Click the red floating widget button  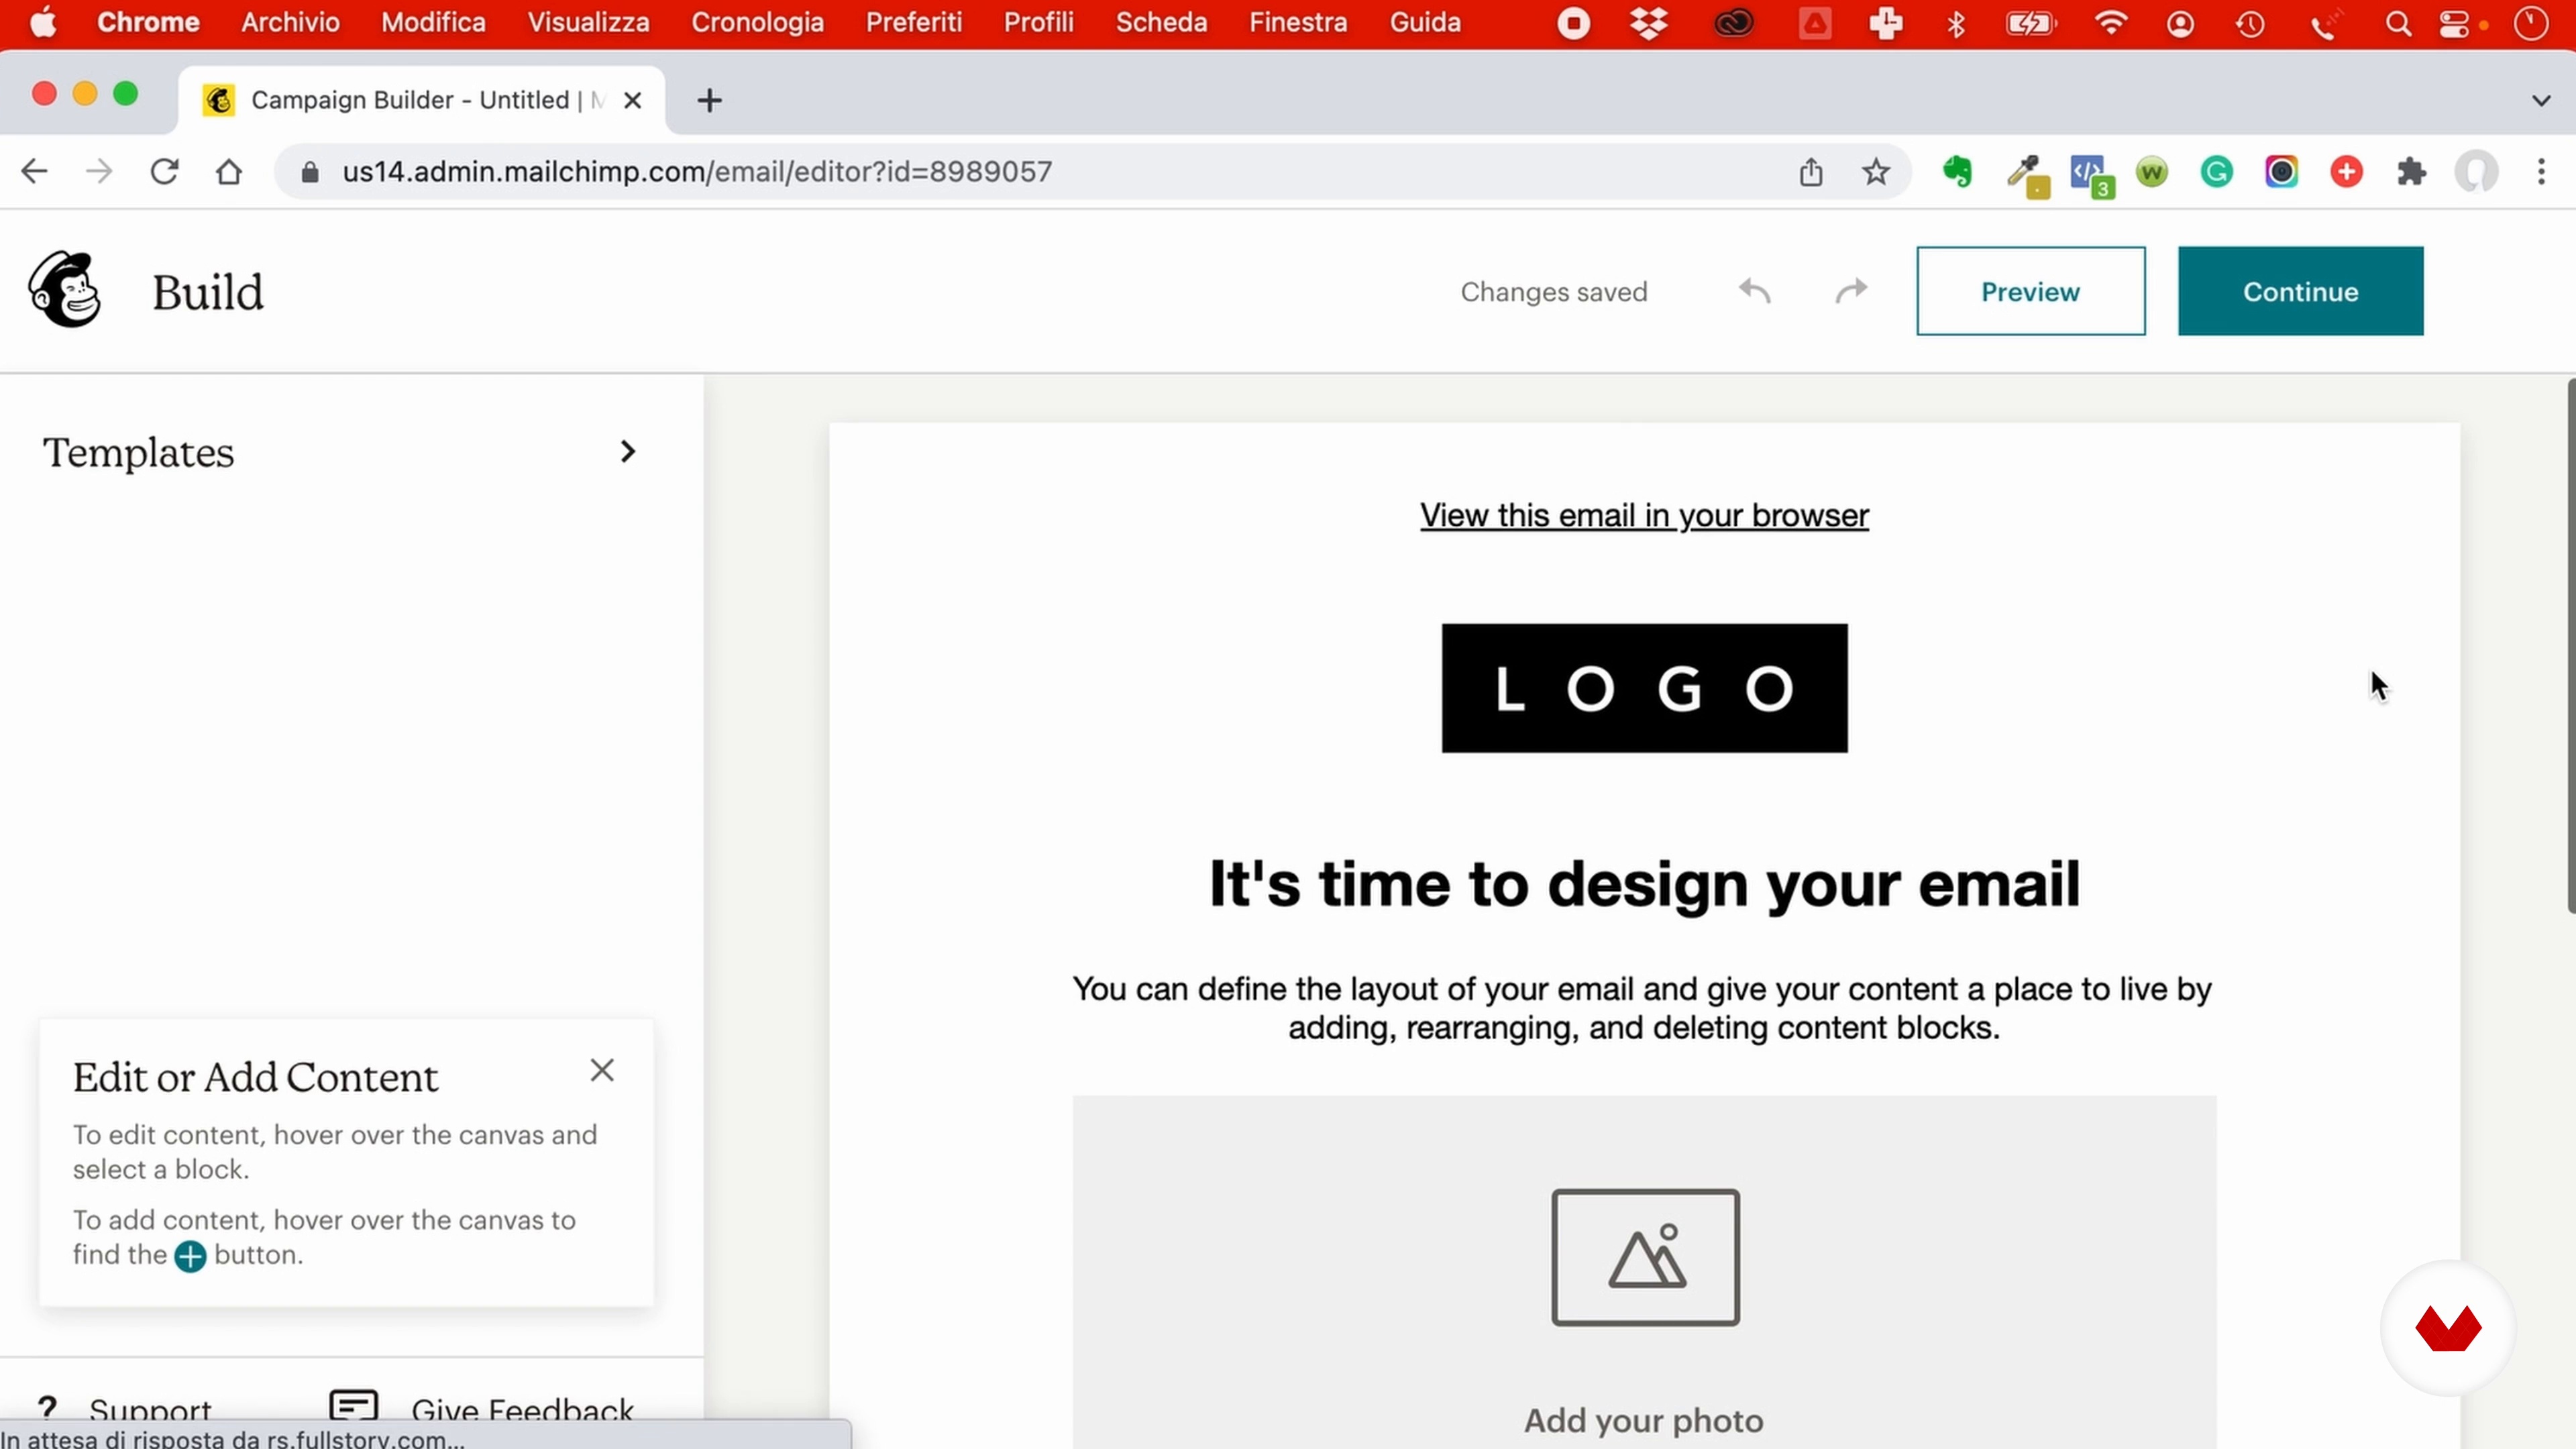point(2447,1328)
